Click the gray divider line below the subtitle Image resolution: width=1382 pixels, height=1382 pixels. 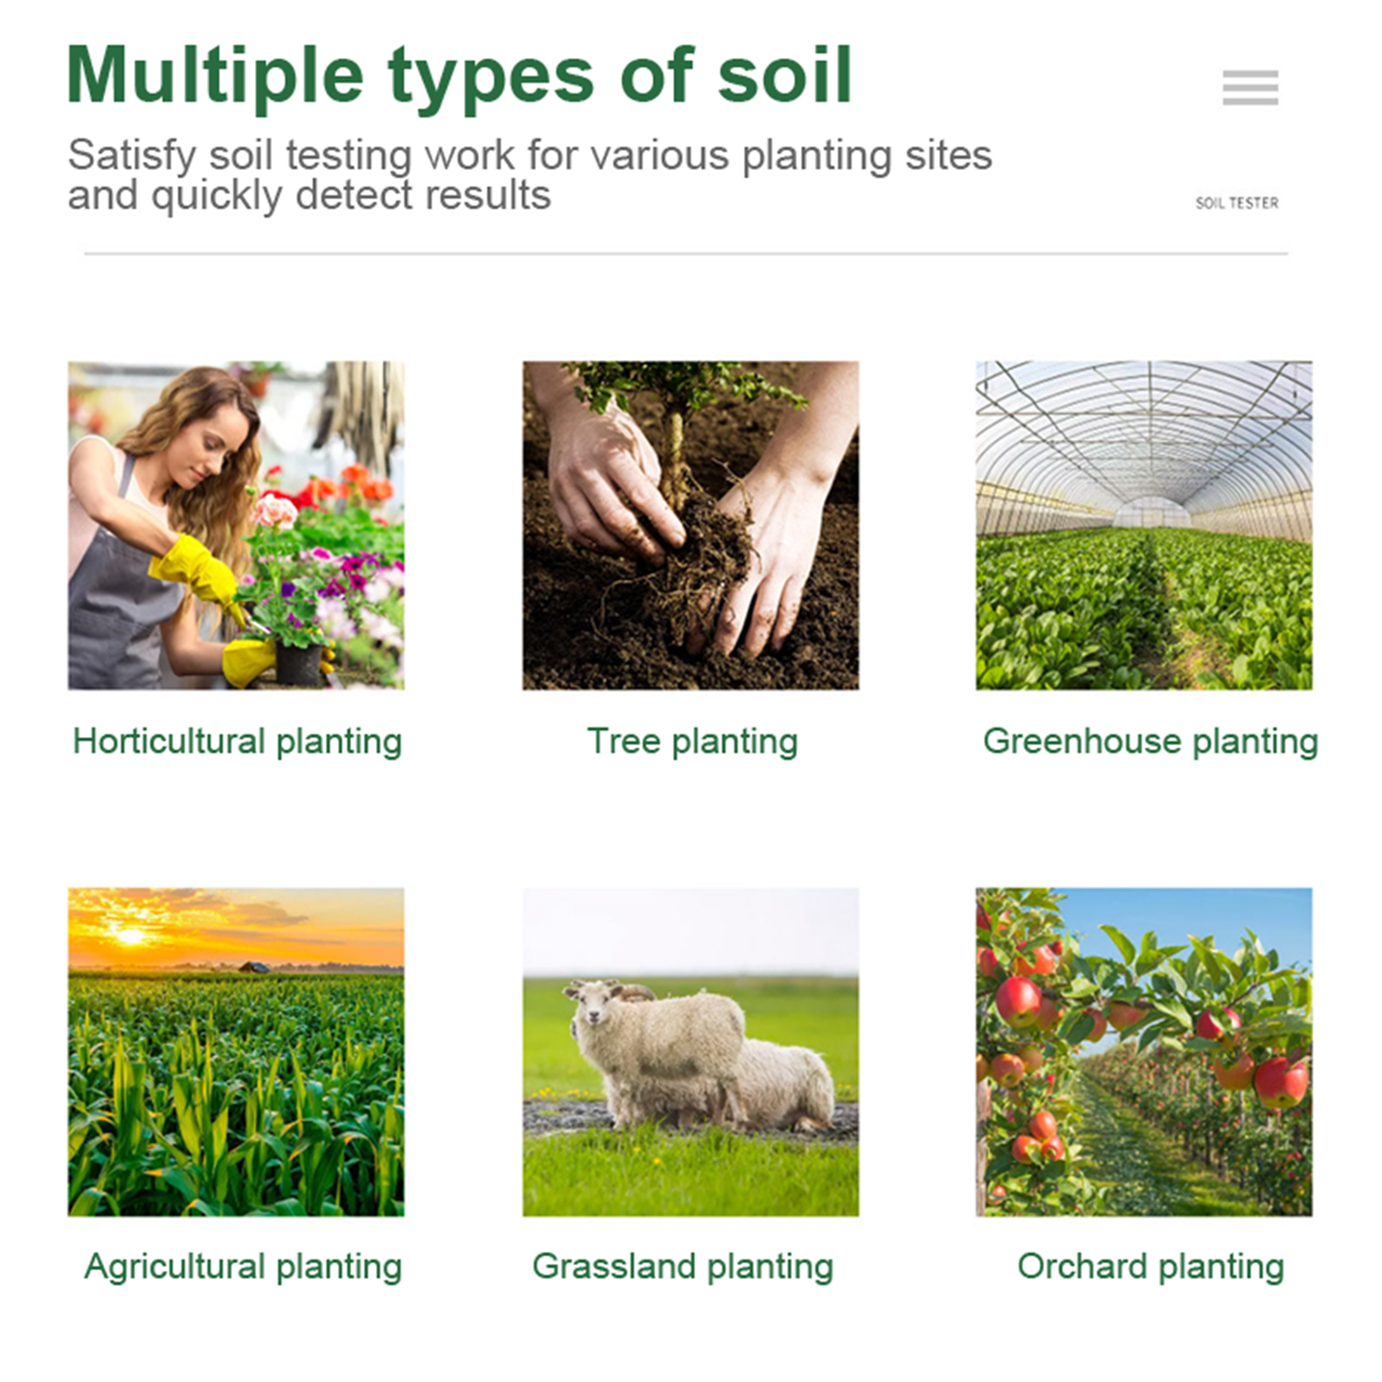pos(686,254)
